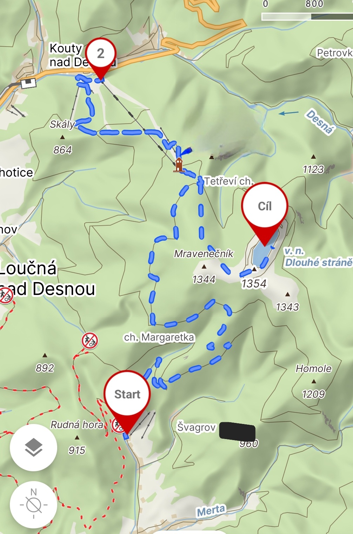
Task: Tap the ch. Margaretka label
Action: (159, 337)
